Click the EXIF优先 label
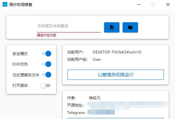 [x=20, y=64]
